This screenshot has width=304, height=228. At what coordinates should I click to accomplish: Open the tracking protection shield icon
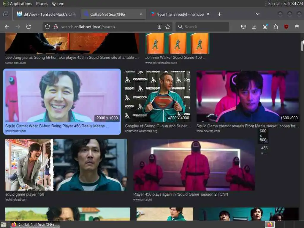pos(47,27)
